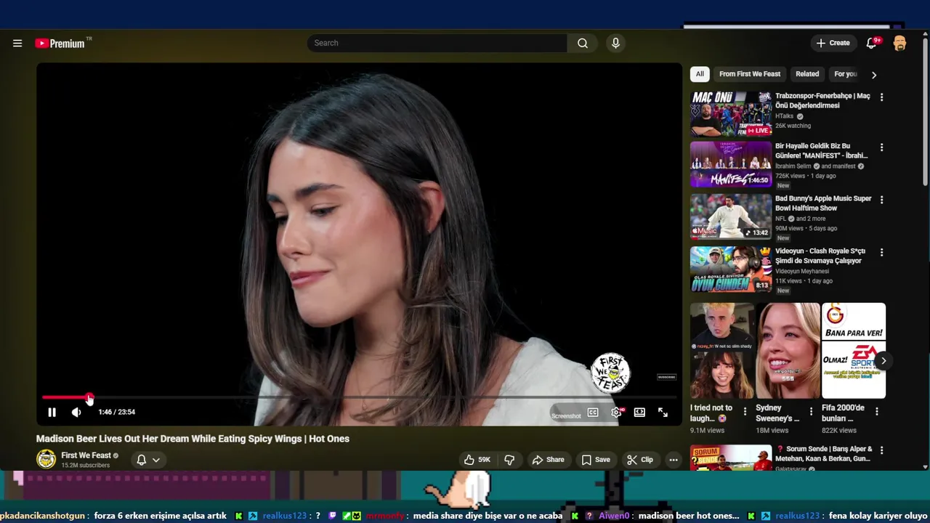Image resolution: width=930 pixels, height=523 pixels.
Task: Open Trabzonspor-Fenerbahçe live video thumbnail
Action: click(731, 114)
